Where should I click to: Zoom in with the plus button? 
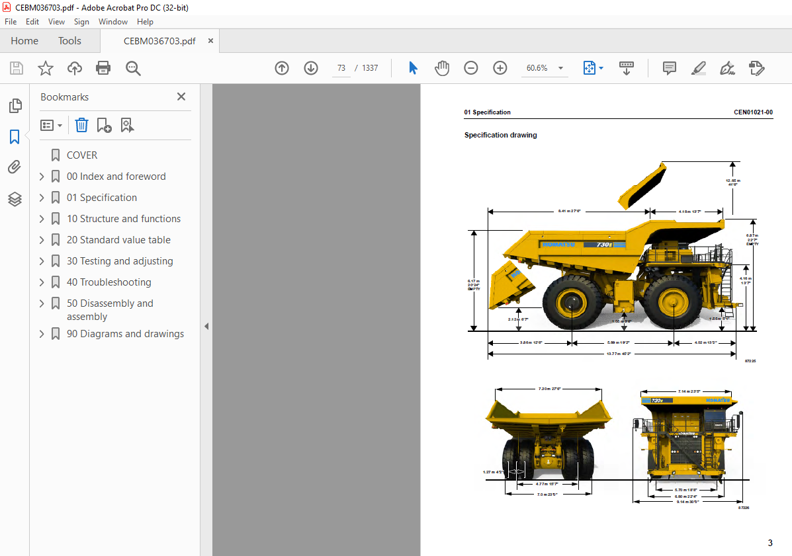coord(500,68)
